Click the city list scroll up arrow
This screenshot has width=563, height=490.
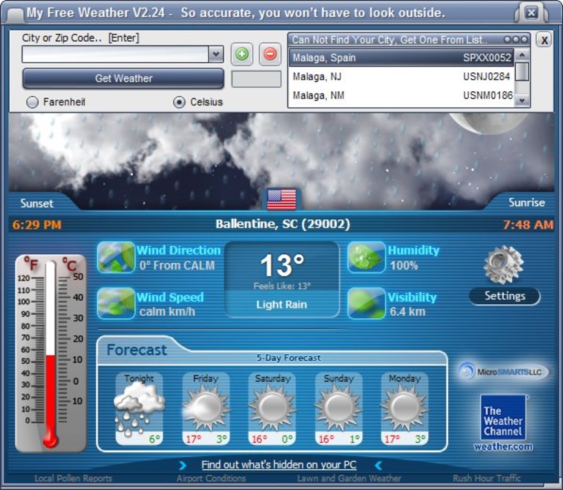click(x=522, y=55)
